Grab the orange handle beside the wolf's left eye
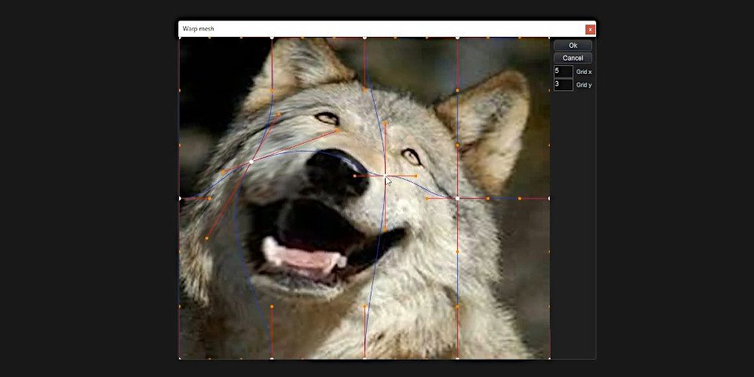Screen dimensions: 754x377 point(339,130)
